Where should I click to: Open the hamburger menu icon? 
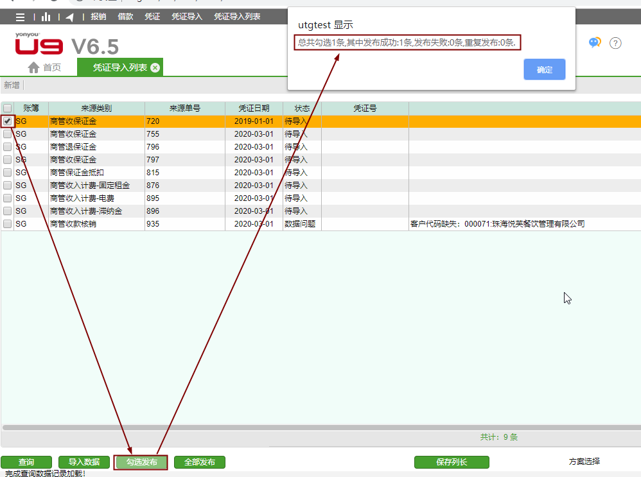pos(21,17)
